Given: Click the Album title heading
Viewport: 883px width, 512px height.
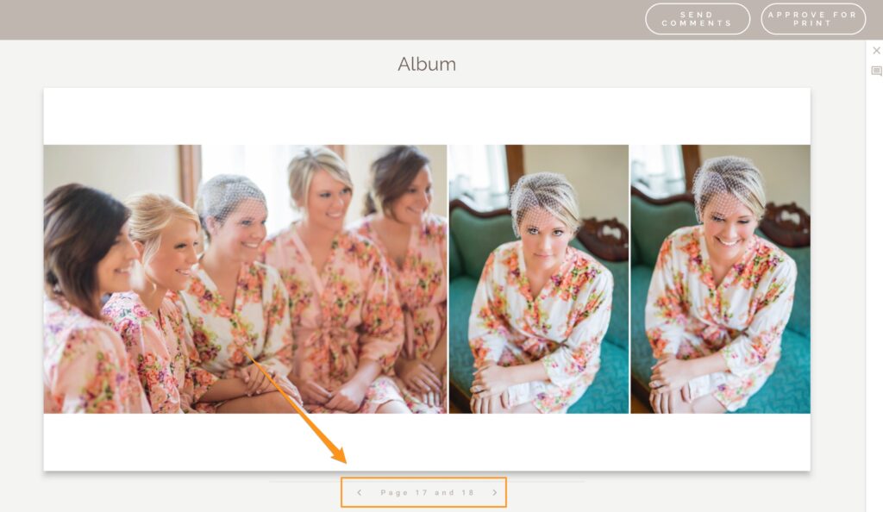Looking at the screenshot, I should click(x=427, y=64).
